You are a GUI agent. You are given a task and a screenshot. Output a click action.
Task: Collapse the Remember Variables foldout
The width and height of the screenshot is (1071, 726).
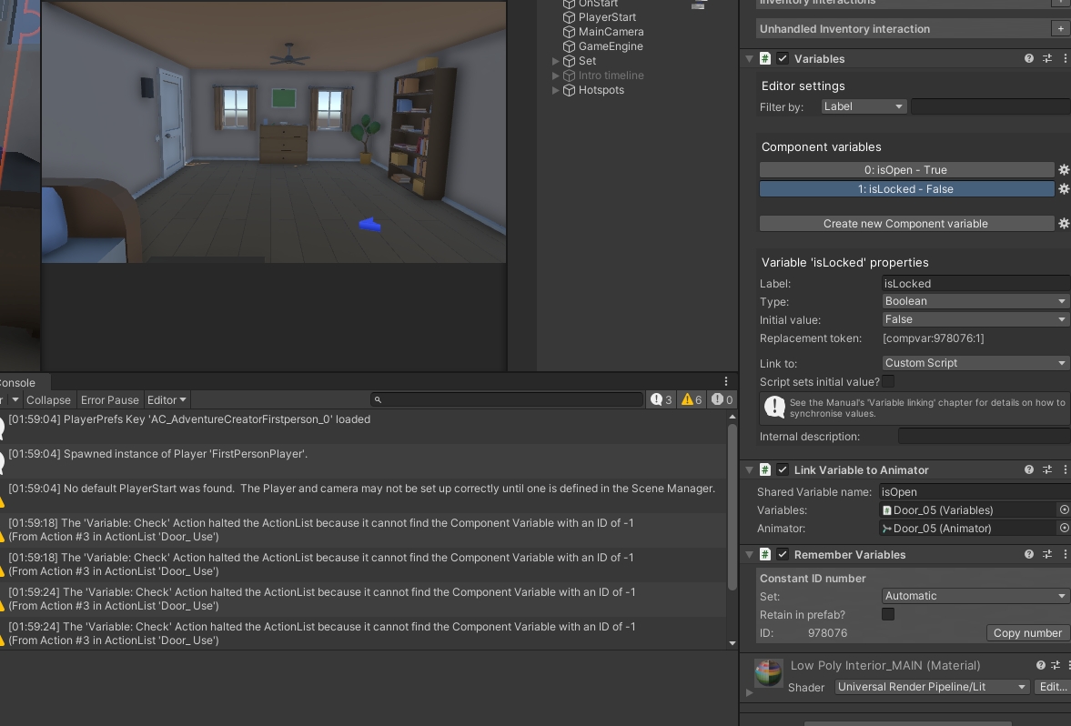[749, 555]
